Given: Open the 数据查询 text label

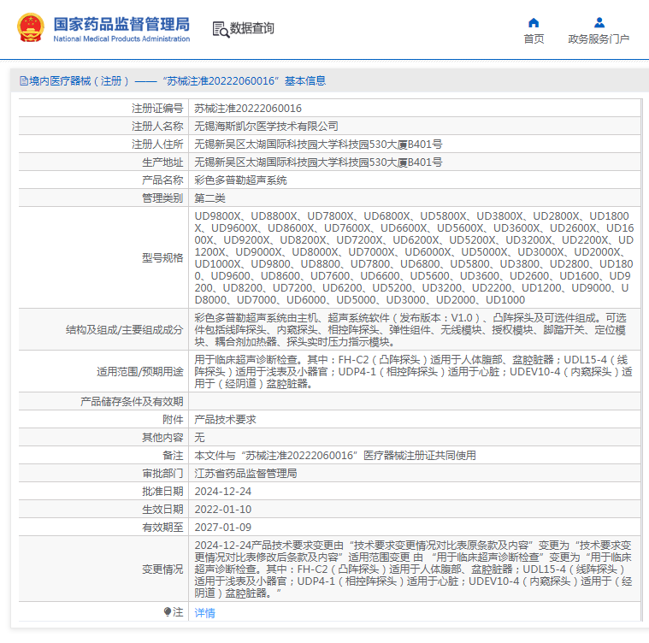Looking at the screenshot, I should [252, 28].
